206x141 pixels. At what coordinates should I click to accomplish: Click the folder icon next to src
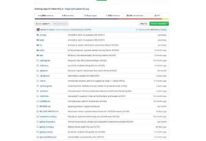click(x=38, y=45)
